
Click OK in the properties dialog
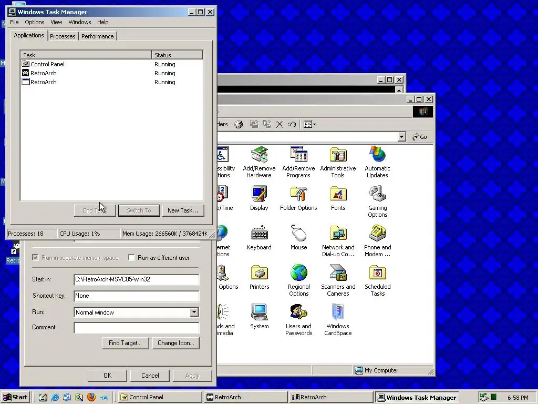107,376
